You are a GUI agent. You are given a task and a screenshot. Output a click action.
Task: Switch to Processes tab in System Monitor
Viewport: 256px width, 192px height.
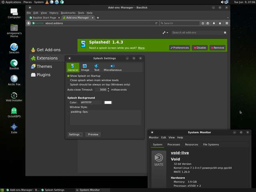coord(174,144)
